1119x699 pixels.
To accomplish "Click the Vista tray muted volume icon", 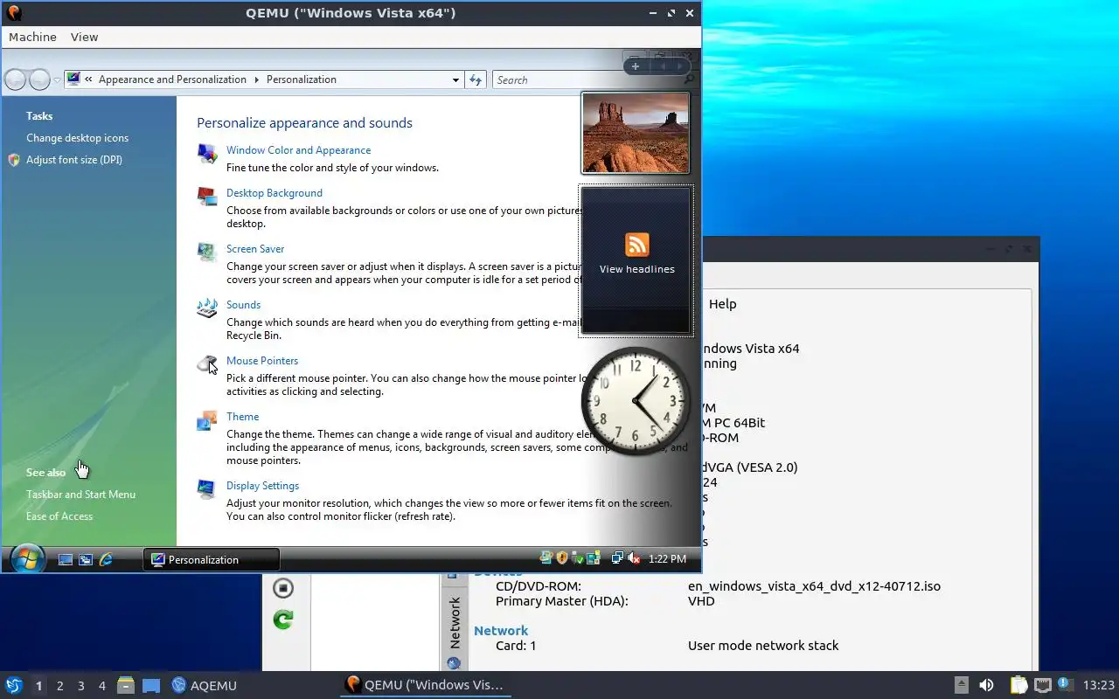I will click(634, 558).
